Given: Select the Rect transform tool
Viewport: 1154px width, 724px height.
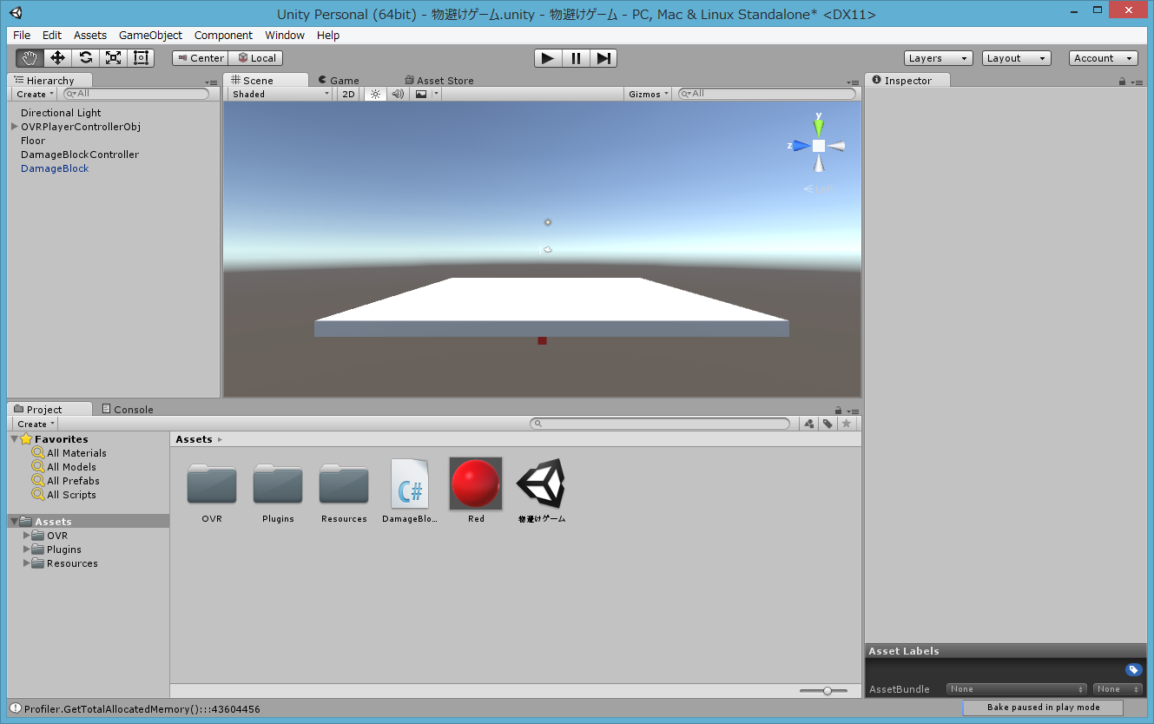Looking at the screenshot, I should [x=141, y=58].
